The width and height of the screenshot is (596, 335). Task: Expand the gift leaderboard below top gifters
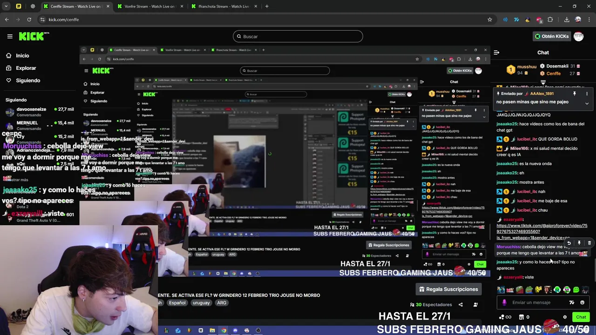point(543,82)
